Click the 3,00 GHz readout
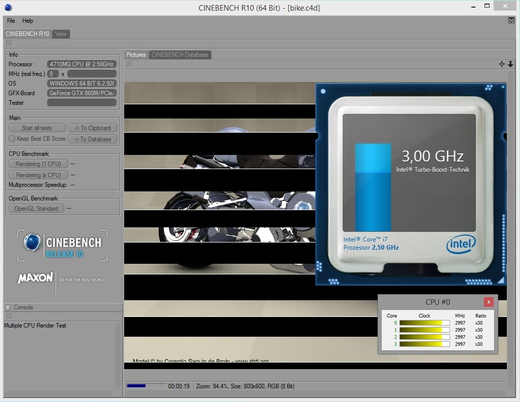 click(433, 156)
